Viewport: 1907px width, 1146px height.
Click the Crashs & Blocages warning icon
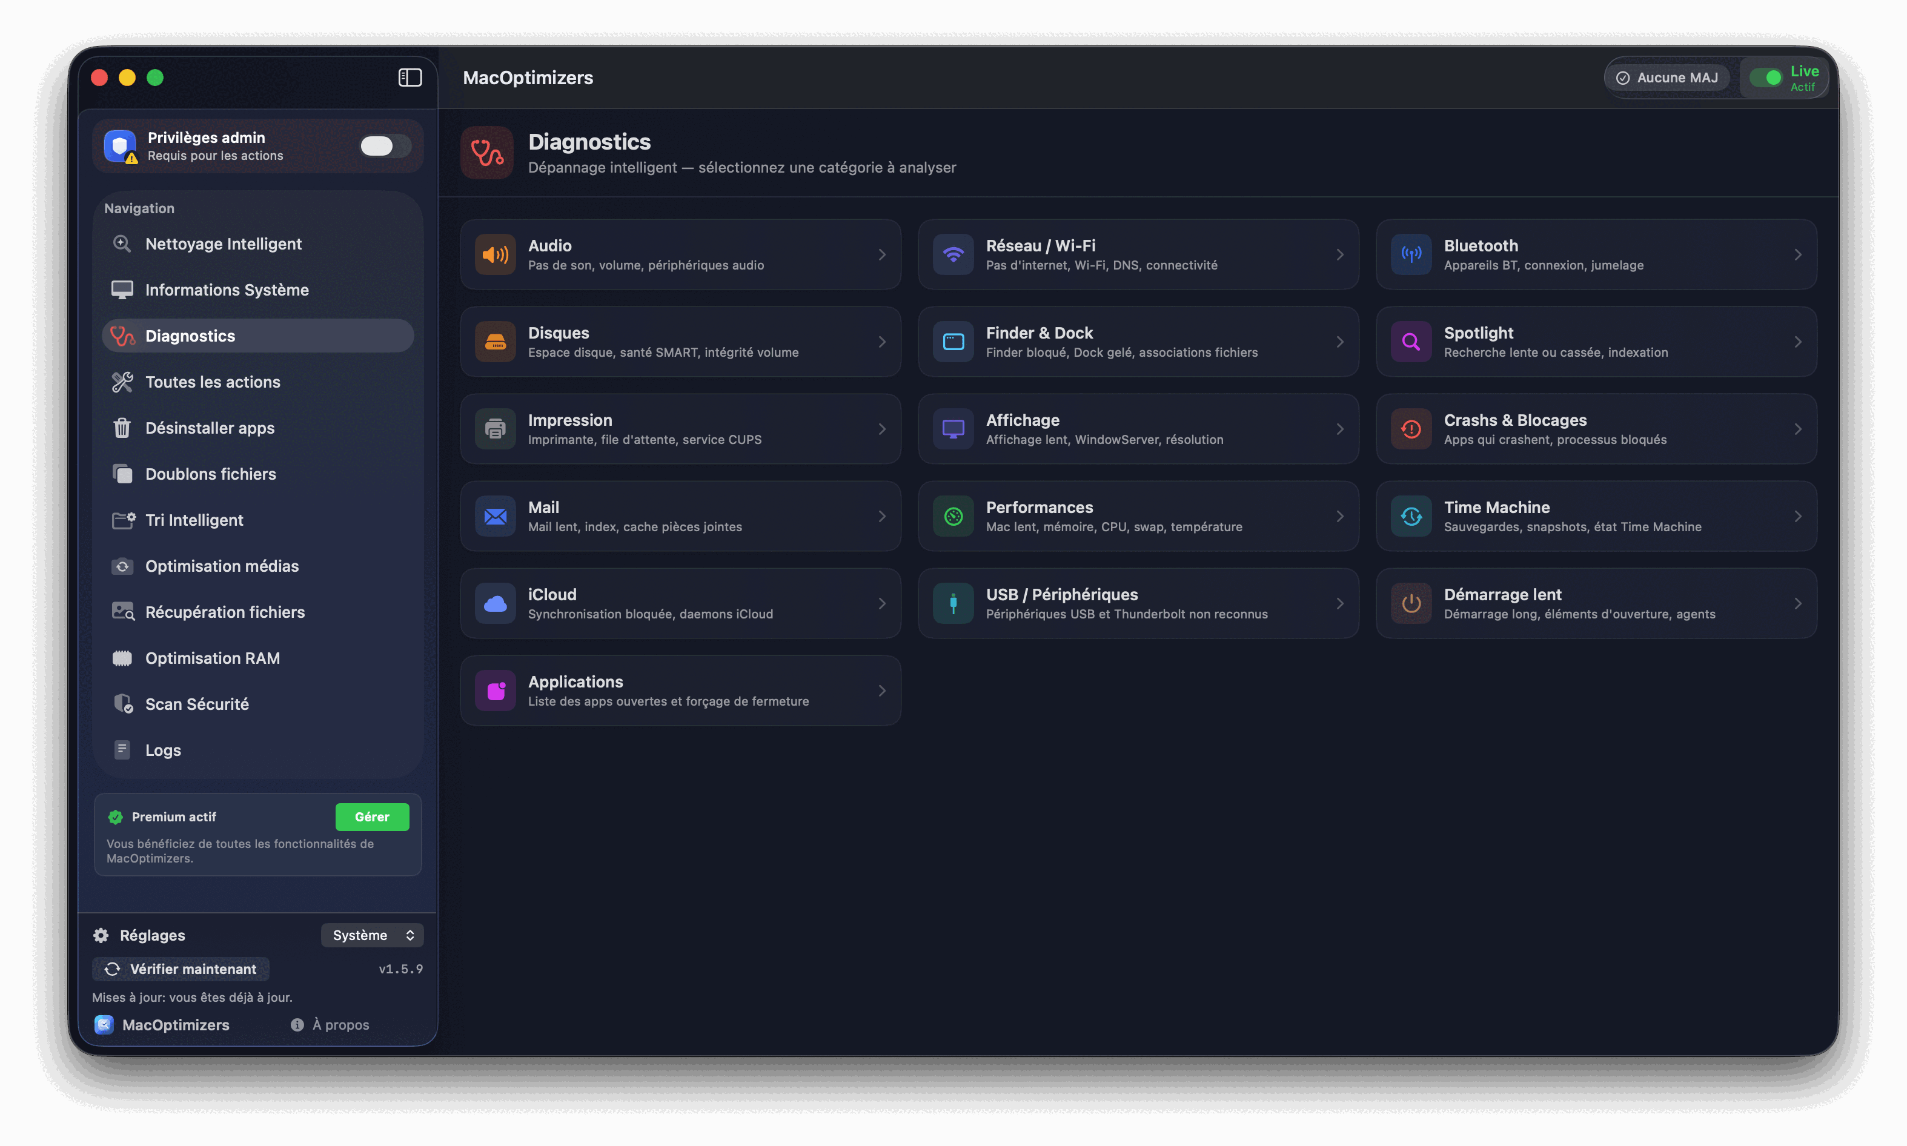tap(1410, 429)
